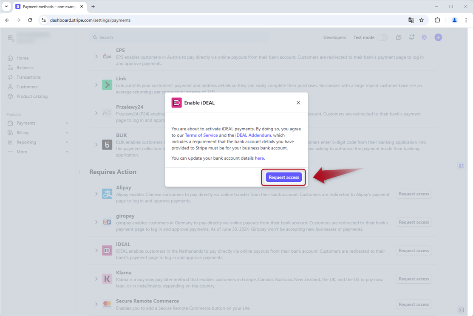Open the notifications bell

click(x=411, y=37)
